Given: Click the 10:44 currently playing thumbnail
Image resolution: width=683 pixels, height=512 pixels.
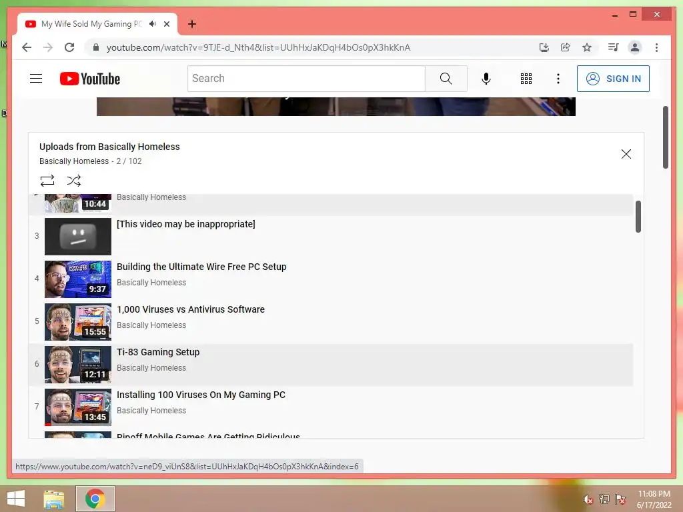Looking at the screenshot, I should [78, 203].
